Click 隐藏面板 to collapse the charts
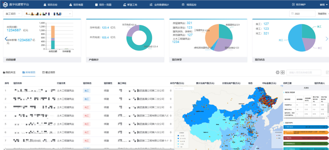This screenshot has width=329, height=150. 322,14
